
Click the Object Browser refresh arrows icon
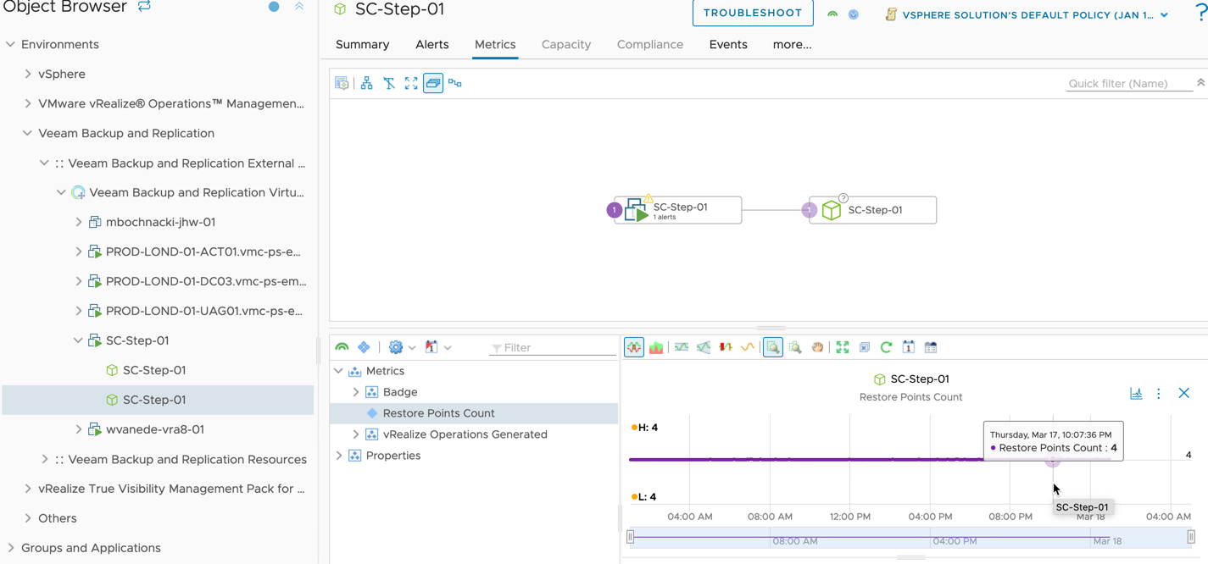[144, 6]
